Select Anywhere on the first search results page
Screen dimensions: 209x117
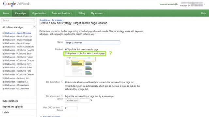[66, 53]
